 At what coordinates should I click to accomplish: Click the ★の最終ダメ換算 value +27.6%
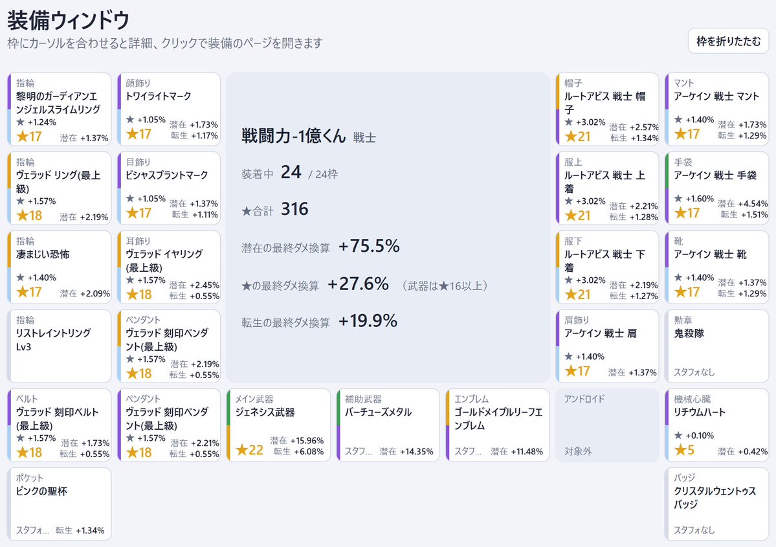359,284
